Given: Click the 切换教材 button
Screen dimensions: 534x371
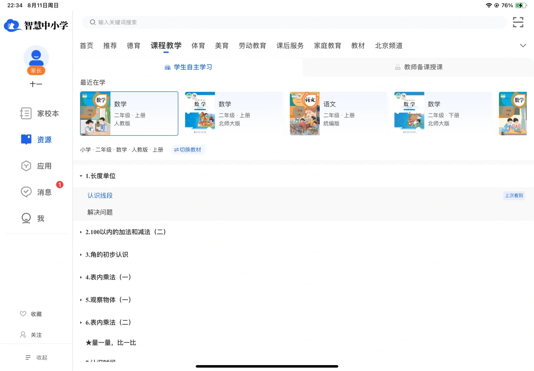Looking at the screenshot, I should [x=188, y=149].
